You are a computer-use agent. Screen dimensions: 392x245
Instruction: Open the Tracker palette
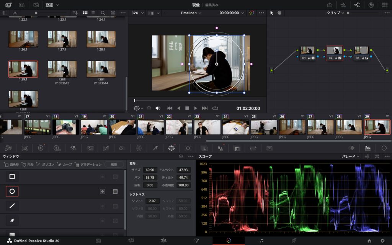tap(188, 148)
